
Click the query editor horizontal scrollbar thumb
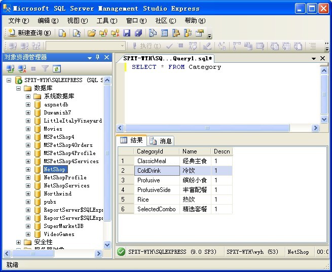point(207,128)
